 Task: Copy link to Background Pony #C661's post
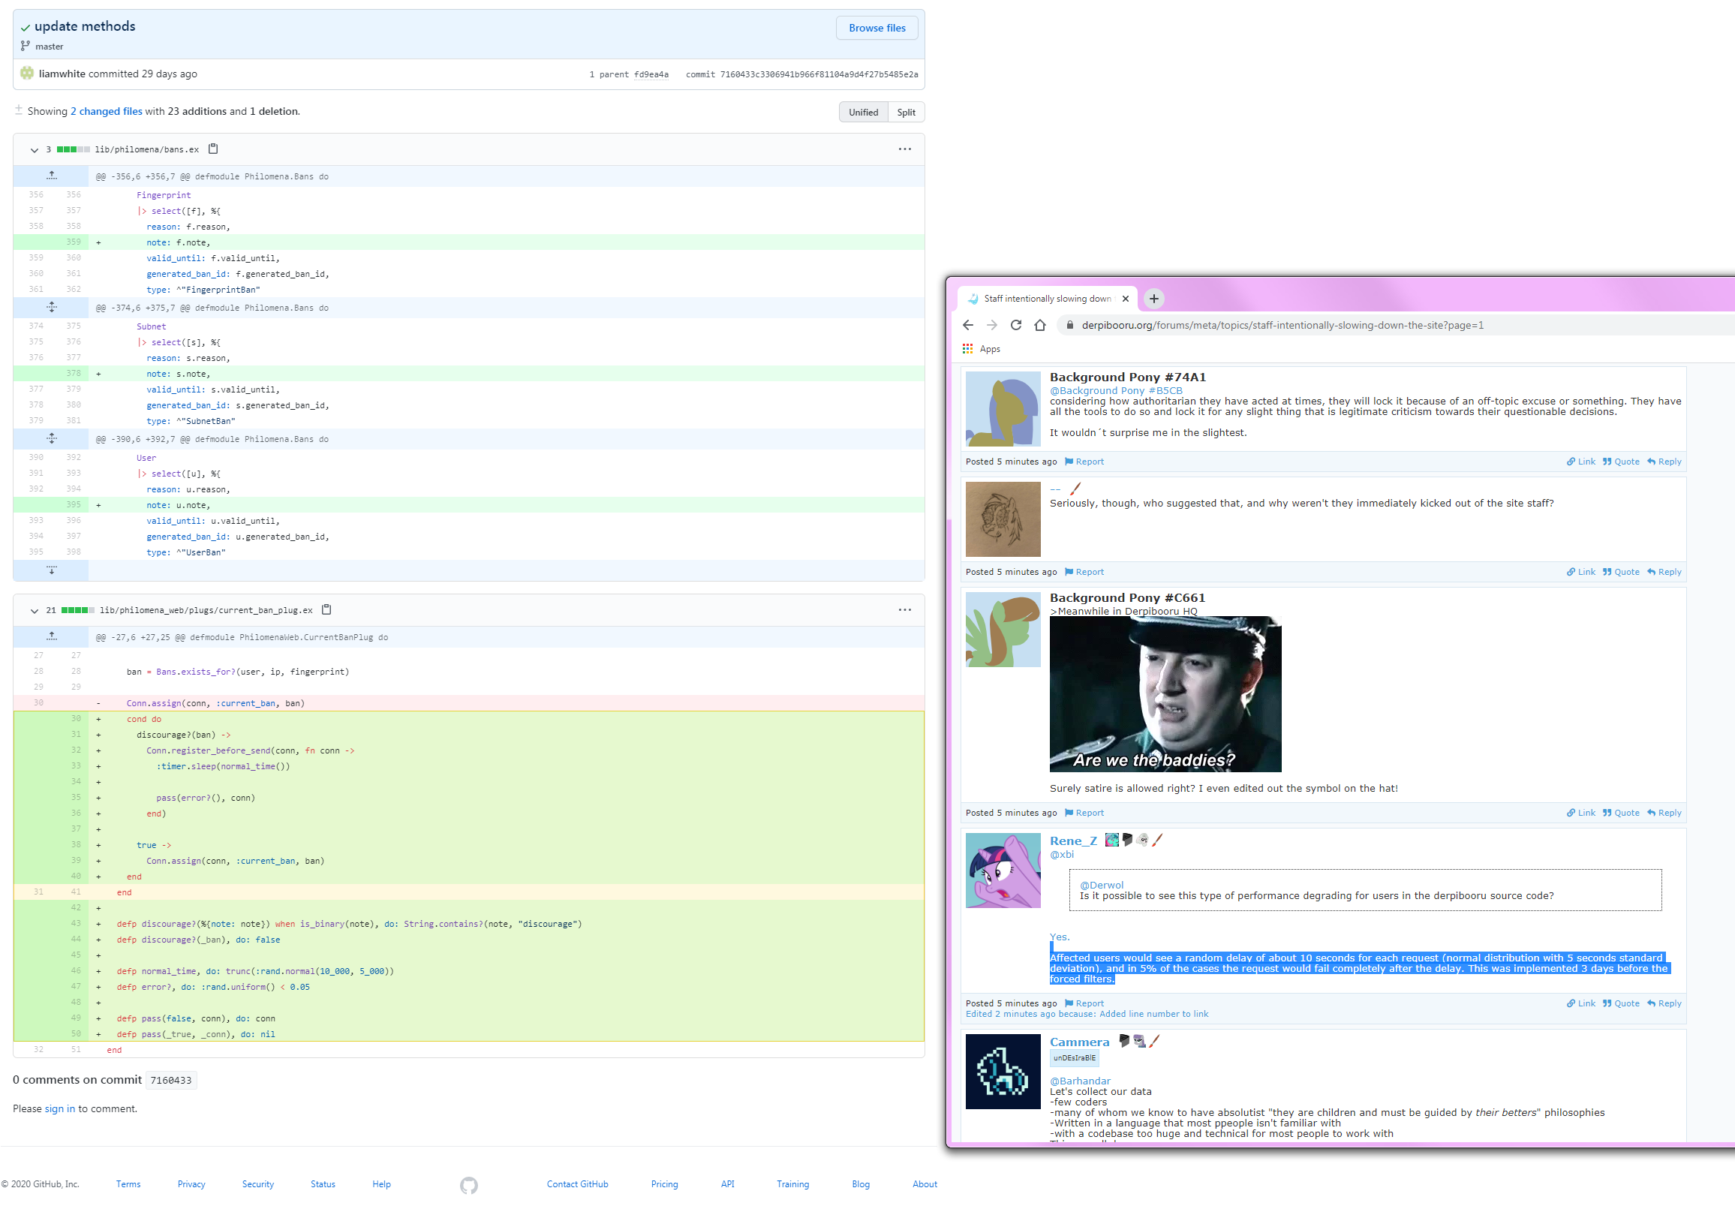[x=1581, y=813]
